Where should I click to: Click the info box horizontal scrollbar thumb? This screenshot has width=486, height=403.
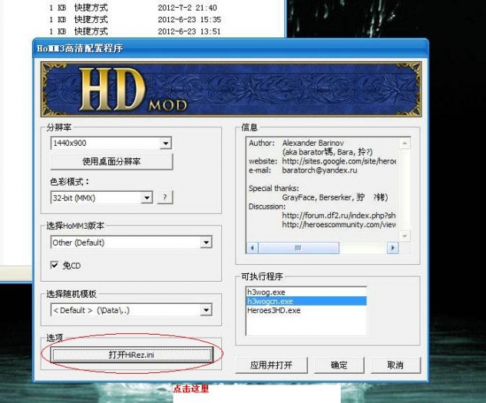coord(299,248)
